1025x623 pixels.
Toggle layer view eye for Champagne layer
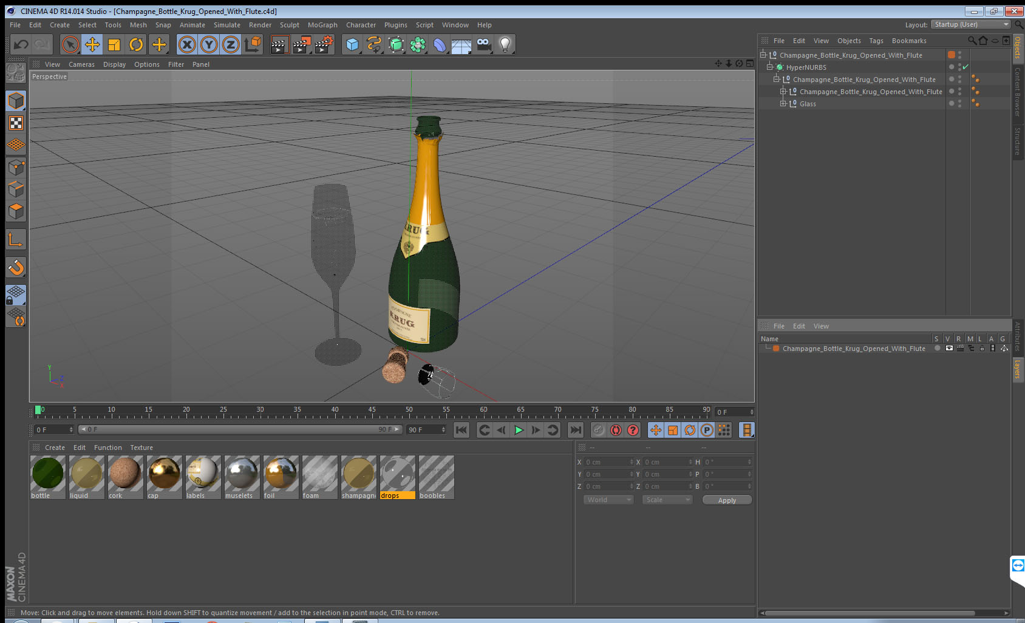(949, 349)
